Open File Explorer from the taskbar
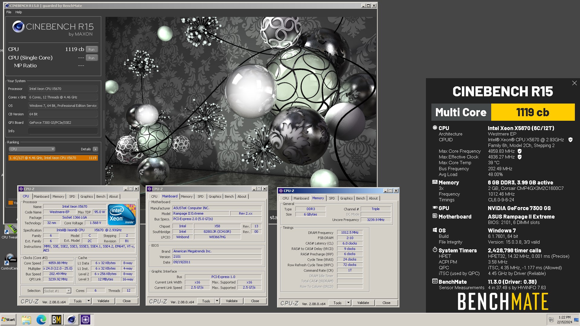This screenshot has width=580, height=326. point(26,320)
